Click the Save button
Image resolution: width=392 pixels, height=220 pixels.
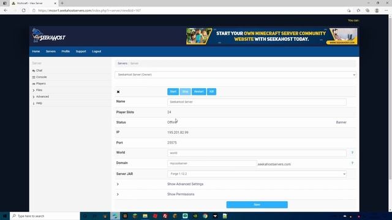tap(257, 205)
